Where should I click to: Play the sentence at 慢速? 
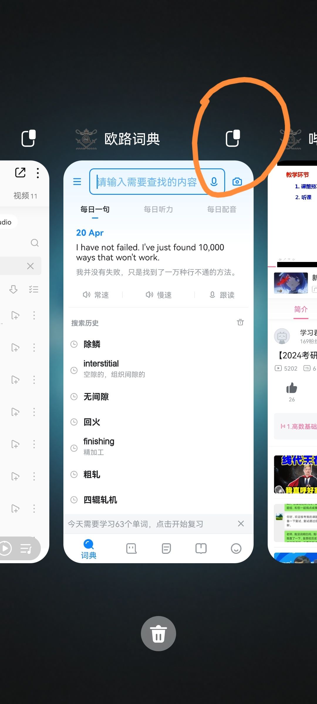158,295
